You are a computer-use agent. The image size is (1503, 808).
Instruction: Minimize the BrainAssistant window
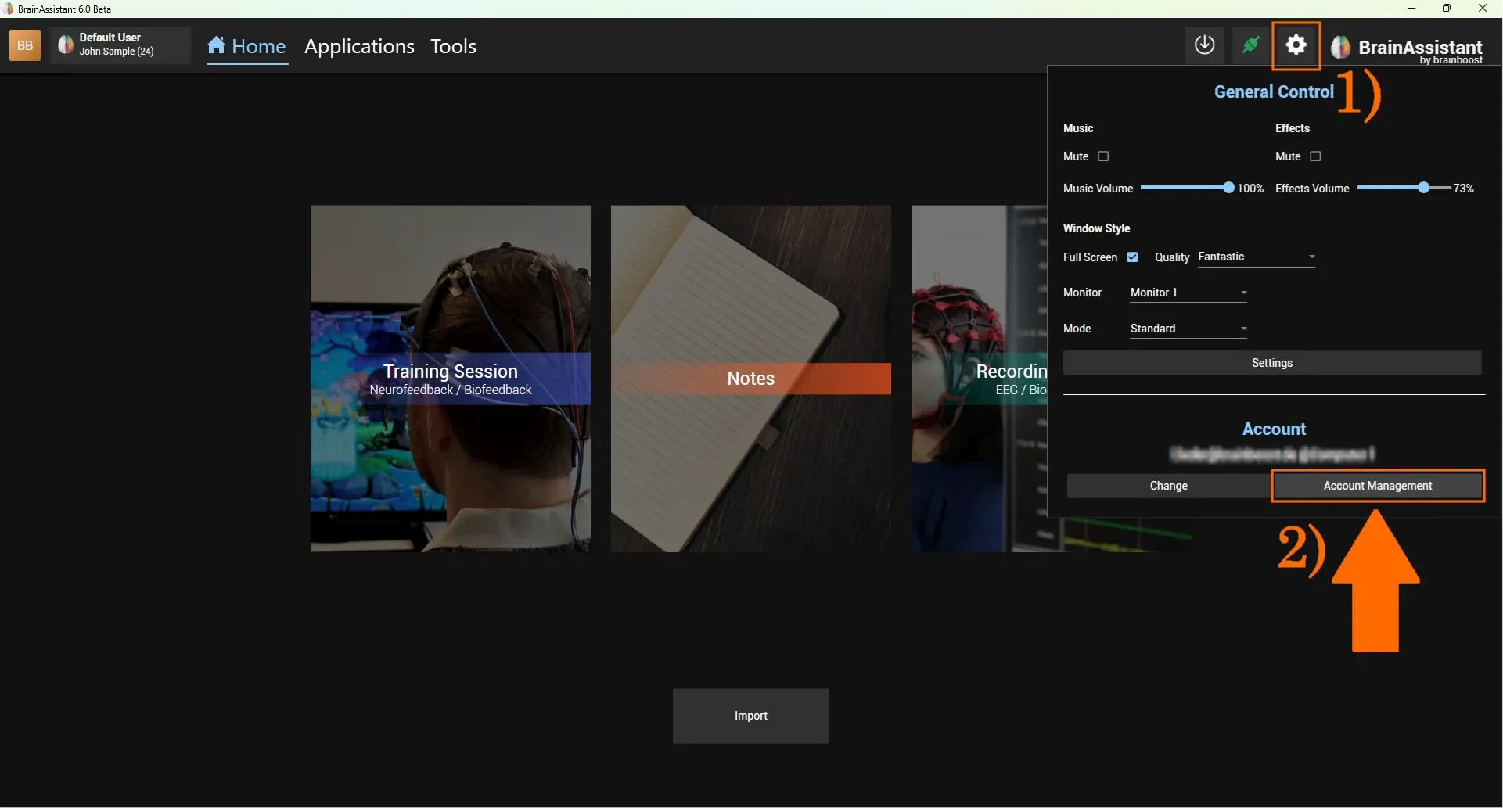click(1411, 9)
